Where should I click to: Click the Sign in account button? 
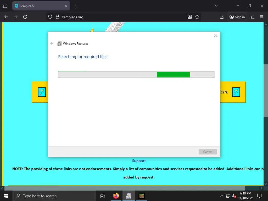tap(237, 17)
